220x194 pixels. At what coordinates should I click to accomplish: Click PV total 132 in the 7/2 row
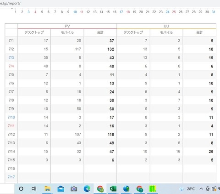tap(110, 49)
